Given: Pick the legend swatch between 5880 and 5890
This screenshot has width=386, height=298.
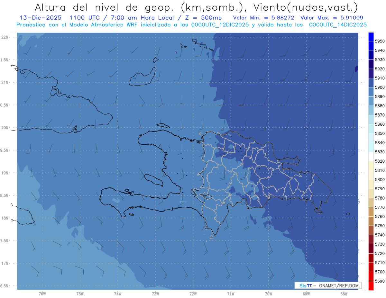Looking at the screenshot, I should (x=371, y=101).
